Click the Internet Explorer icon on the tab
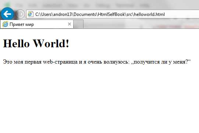This screenshot has height=133, width=199. pyautogui.click(x=5, y=24)
